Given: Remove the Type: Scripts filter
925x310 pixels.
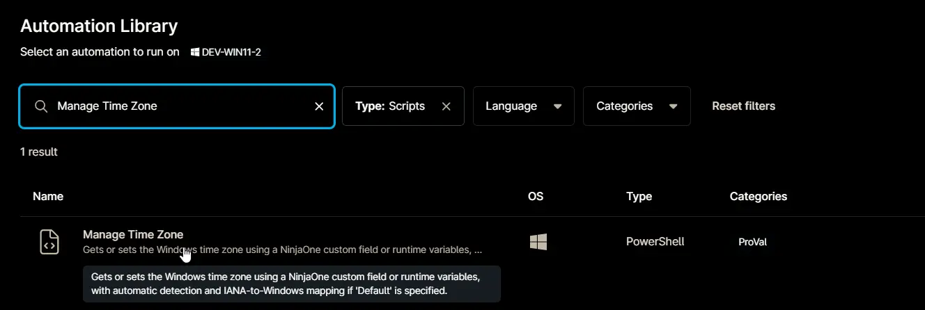Looking at the screenshot, I should click(446, 106).
